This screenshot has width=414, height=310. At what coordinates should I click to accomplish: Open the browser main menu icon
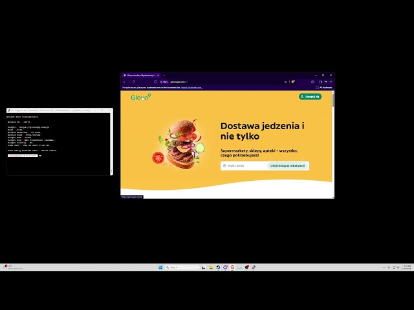[x=331, y=82]
